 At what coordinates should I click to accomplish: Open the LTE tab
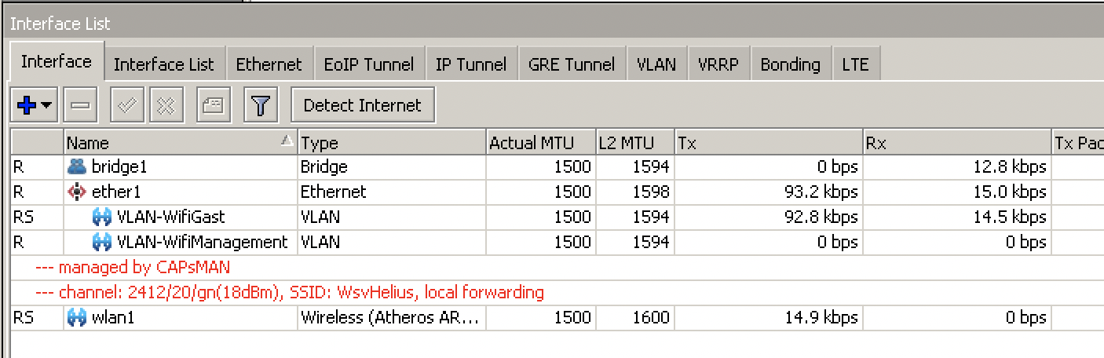point(855,64)
